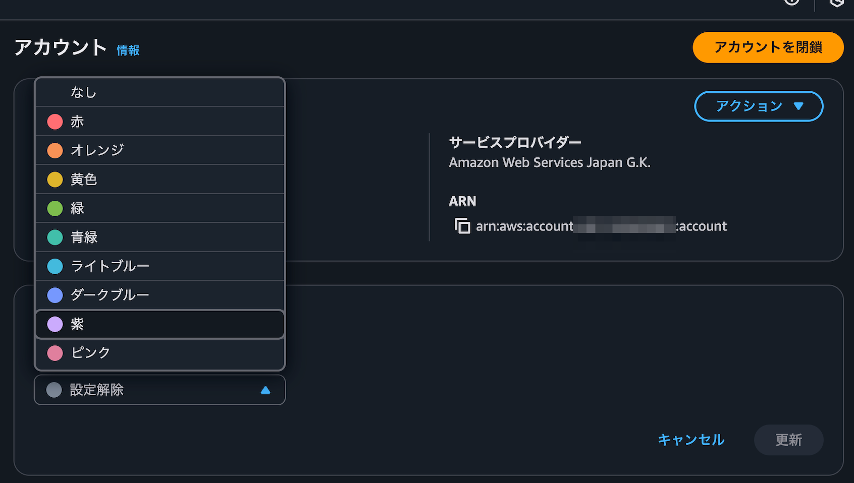Select the highlighted 紫 (purple) option
Image resolution: width=854 pixels, height=483 pixels.
(159, 324)
